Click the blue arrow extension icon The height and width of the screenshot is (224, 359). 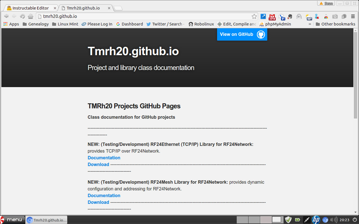[263, 16]
